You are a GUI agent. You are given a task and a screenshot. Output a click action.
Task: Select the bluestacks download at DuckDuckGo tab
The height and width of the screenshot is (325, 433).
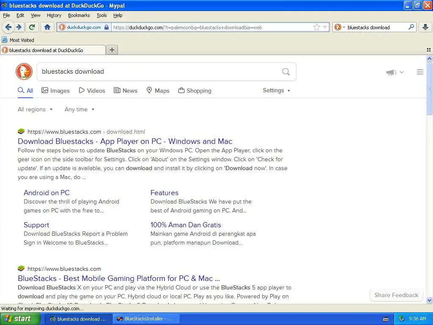[x=53, y=50]
